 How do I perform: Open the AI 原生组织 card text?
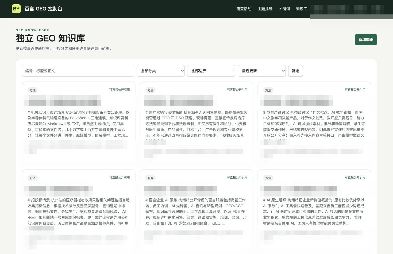tap(314, 211)
